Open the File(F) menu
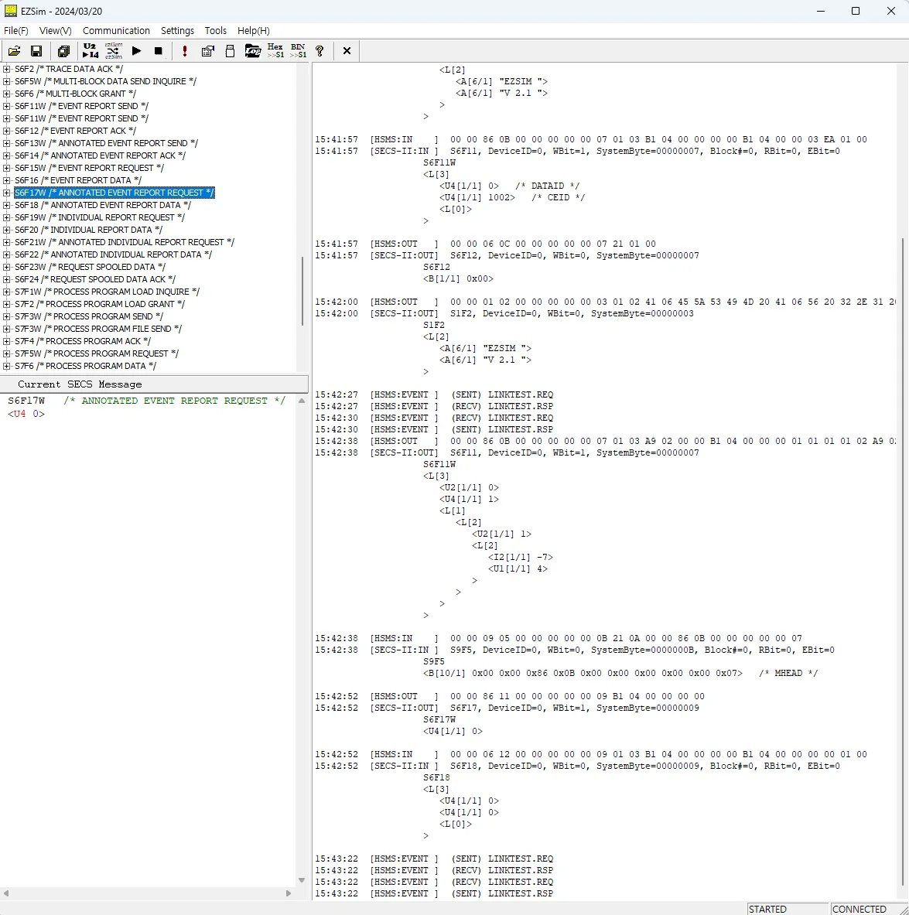909x915 pixels. tap(16, 30)
